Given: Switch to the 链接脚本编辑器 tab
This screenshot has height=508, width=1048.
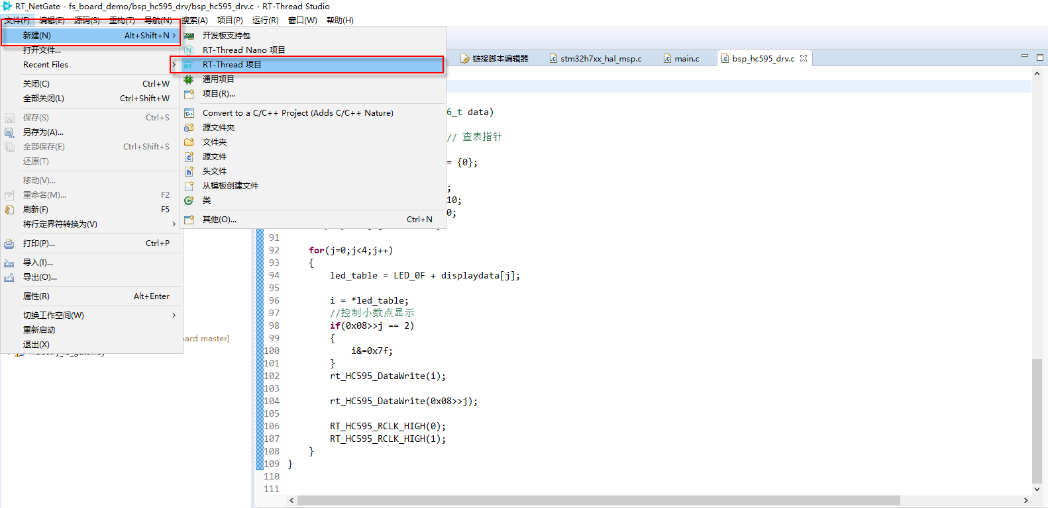Looking at the screenshot, I should click(495, 59).
